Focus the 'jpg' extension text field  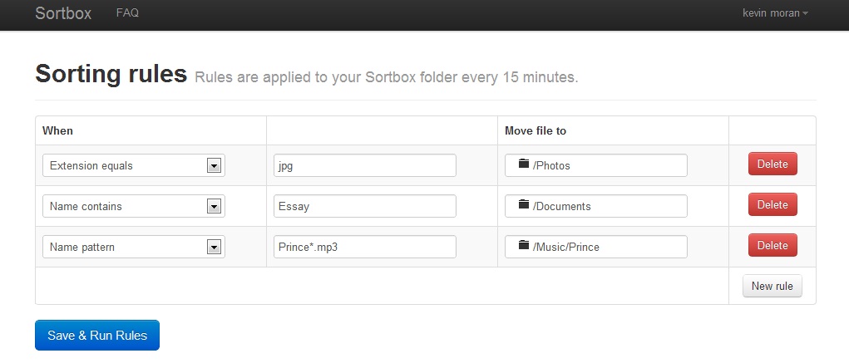click(364, 165)
